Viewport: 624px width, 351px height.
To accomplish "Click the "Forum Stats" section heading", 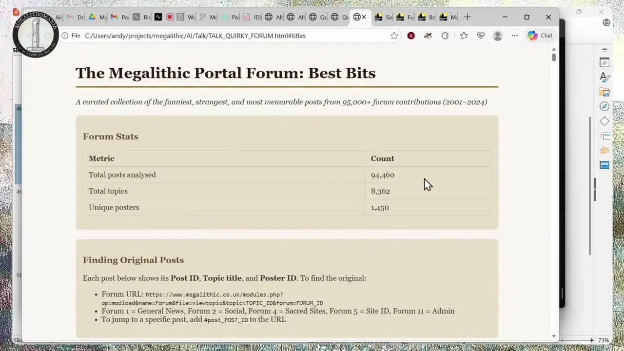I will 110,136.
